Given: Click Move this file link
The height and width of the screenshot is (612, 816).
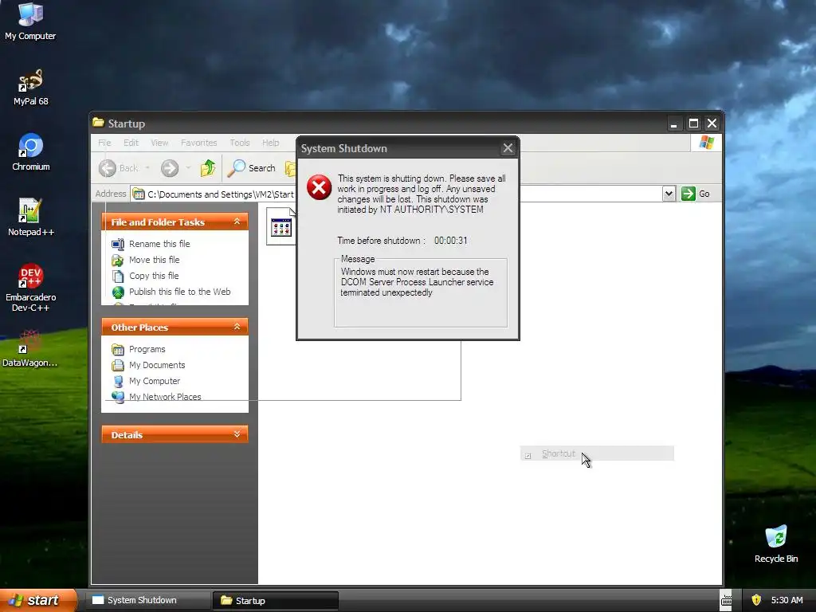Looking at the screenshot, I should pos(154,260).
